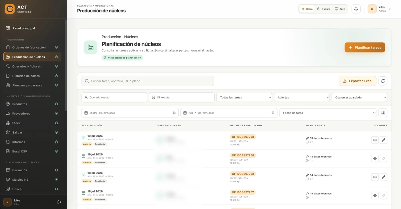Open Histórico de partes in sidebar
This screenshot has height=209, width=401.
coord(32,76)
